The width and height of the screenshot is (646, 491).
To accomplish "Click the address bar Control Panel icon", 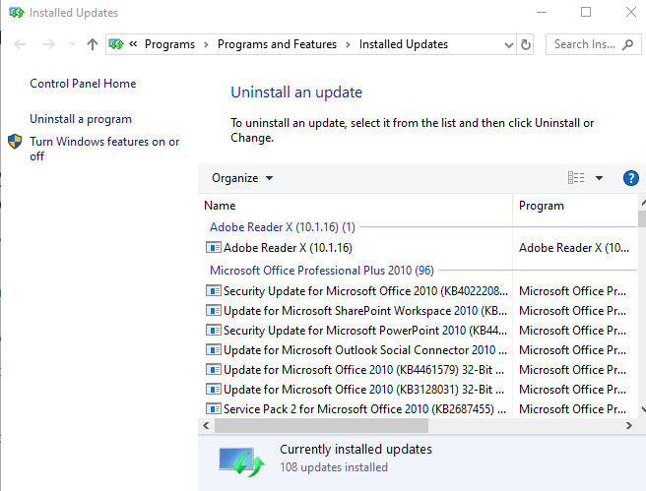I will pyautogui.click(x=117, y=44).
